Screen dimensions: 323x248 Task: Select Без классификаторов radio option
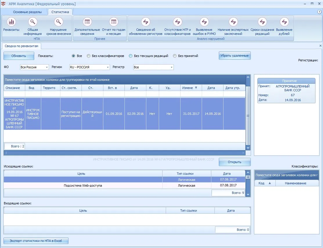(89, 56)
